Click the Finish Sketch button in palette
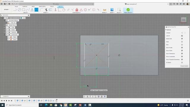Screen dimensions: 190x107 [184, 66]
